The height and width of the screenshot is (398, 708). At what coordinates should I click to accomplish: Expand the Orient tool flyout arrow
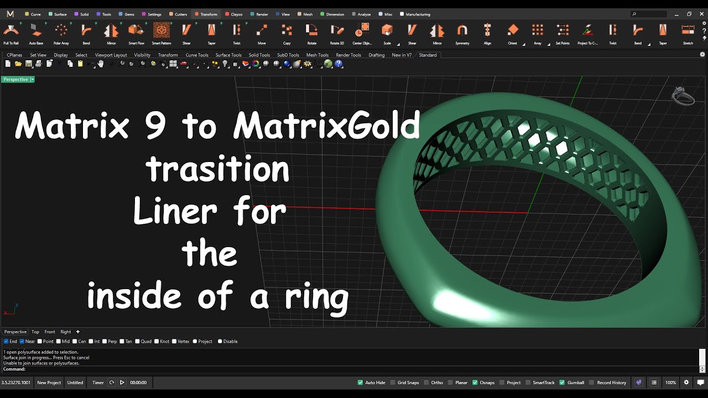pos(524,44)
